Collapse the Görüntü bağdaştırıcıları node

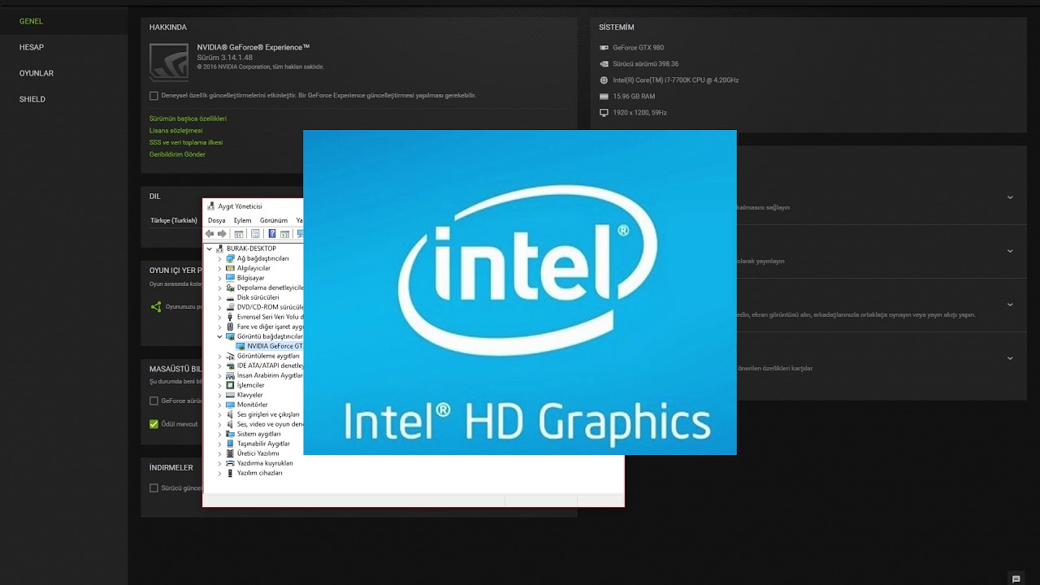219,336
